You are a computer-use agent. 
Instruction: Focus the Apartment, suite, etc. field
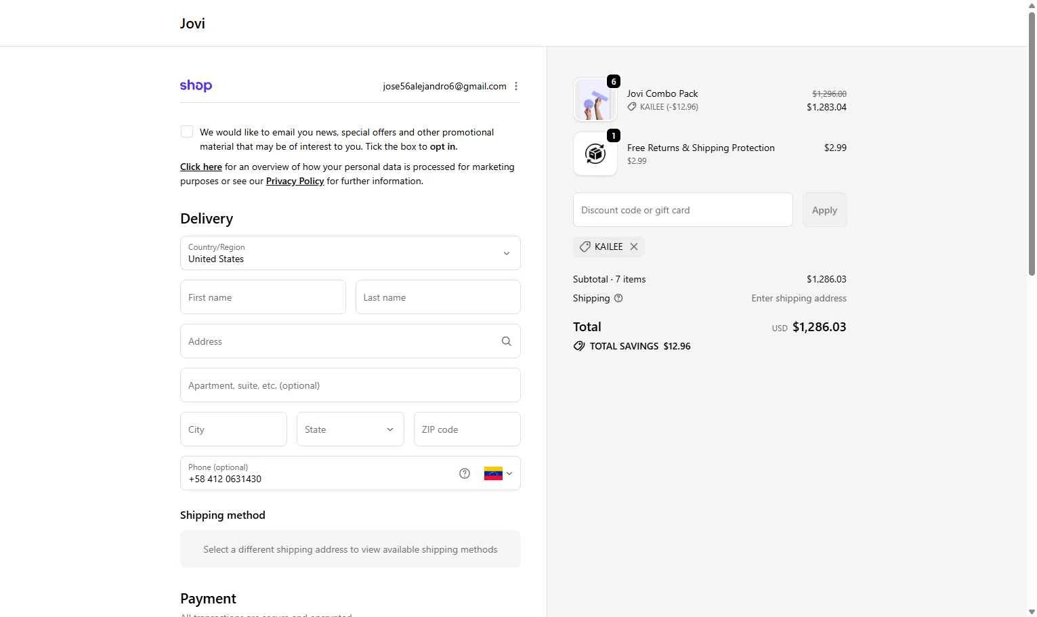click(350, 385)
